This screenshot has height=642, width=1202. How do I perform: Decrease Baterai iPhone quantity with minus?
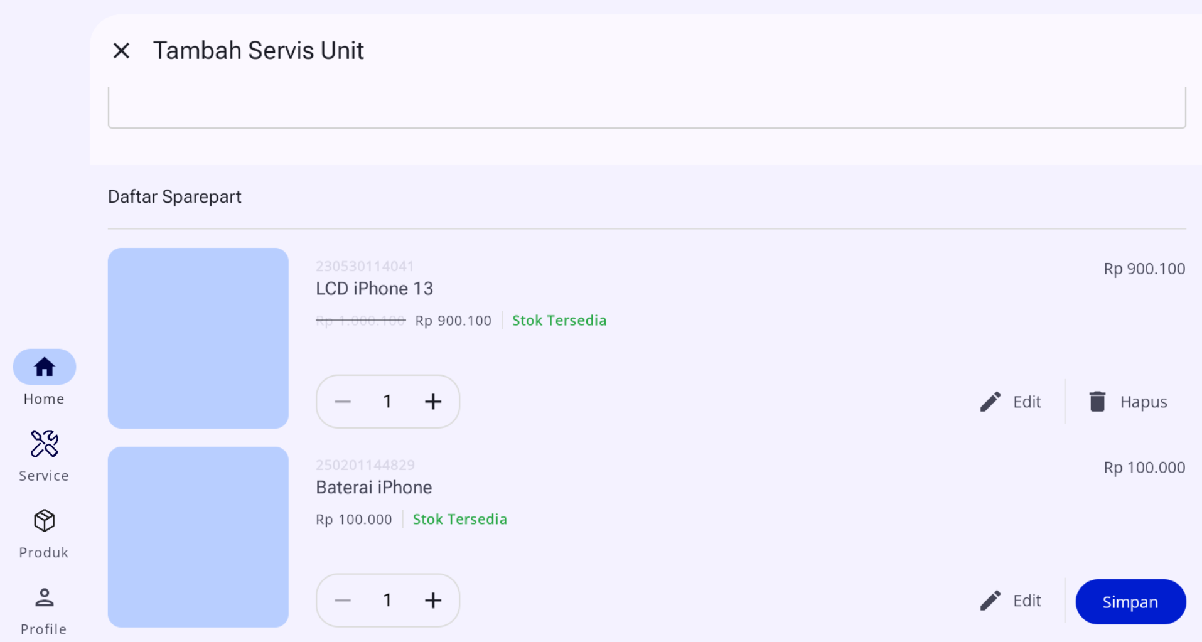point(343,601)
